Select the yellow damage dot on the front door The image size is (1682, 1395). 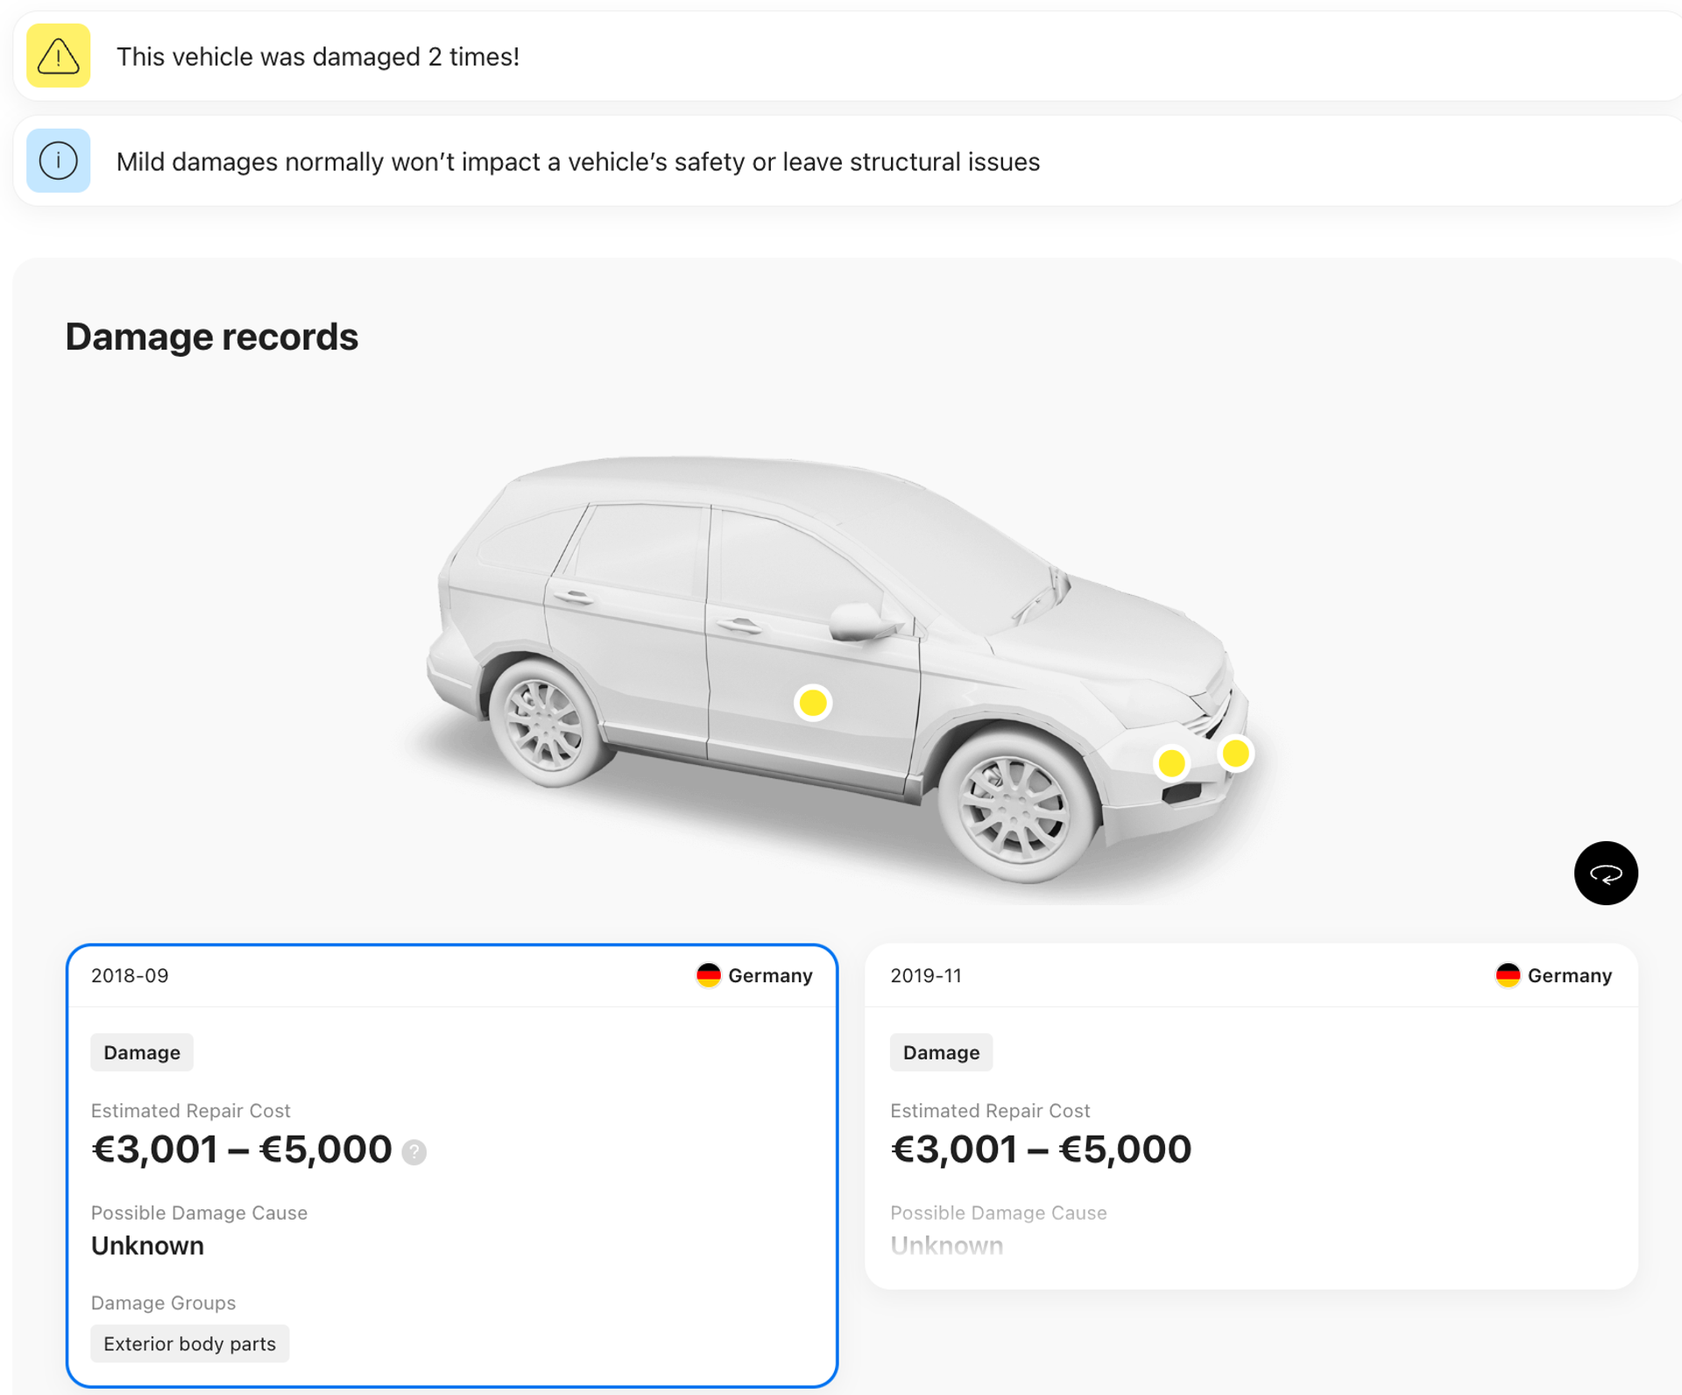click(x=813, y=703)
